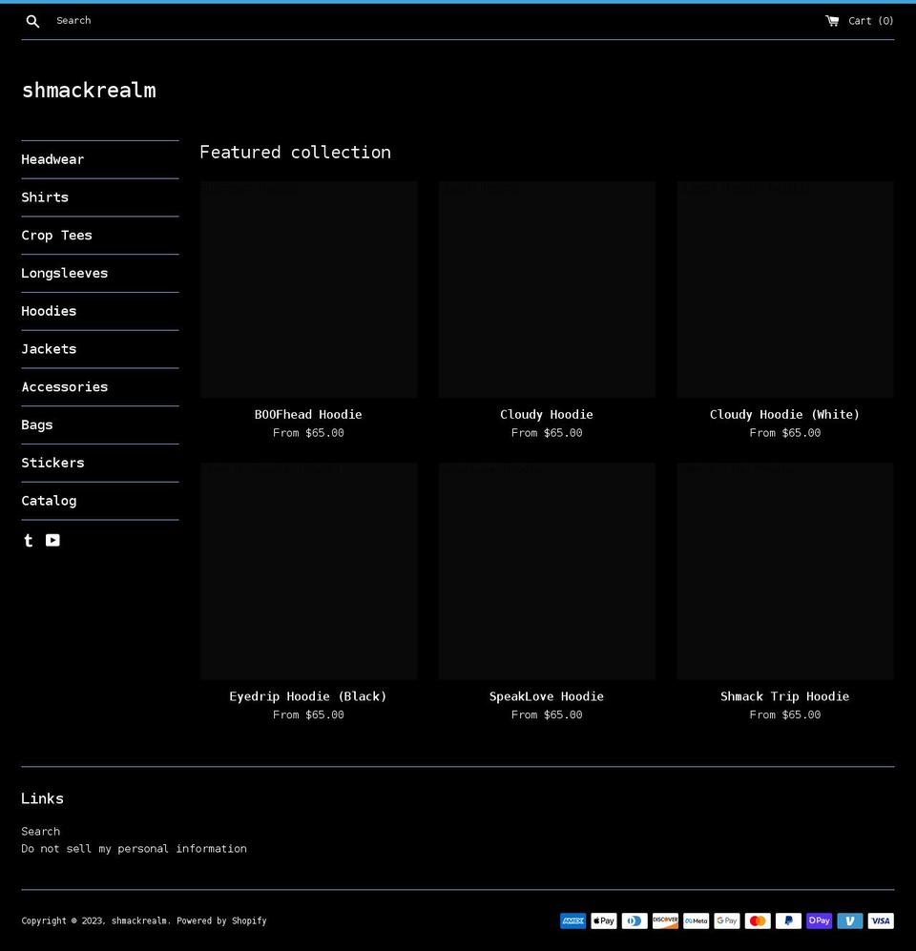The width and height of the screenshot is (916, 951).
Task: Click the Mastercard payment icon
Action: click(757, 920)
